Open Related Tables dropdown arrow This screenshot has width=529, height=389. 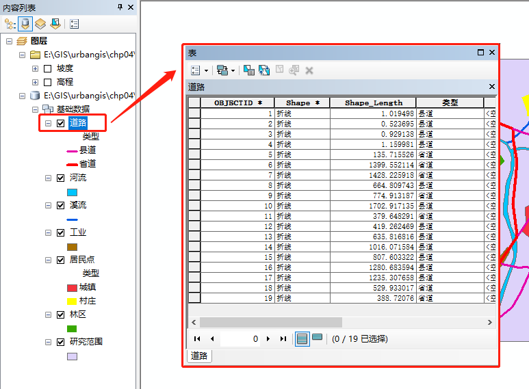233,71
